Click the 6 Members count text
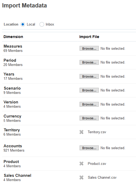136x184 pixels. pos(12,135)
